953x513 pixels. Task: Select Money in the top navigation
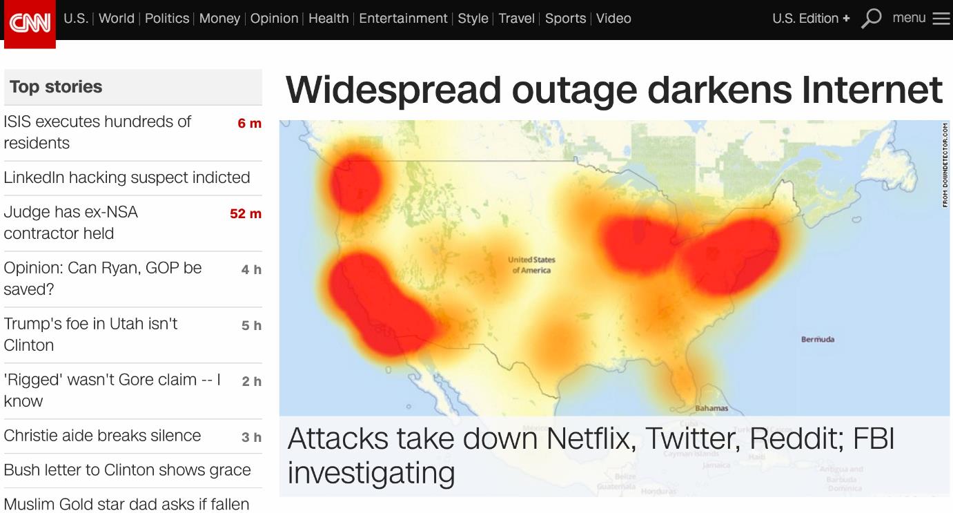pos(219,19)
